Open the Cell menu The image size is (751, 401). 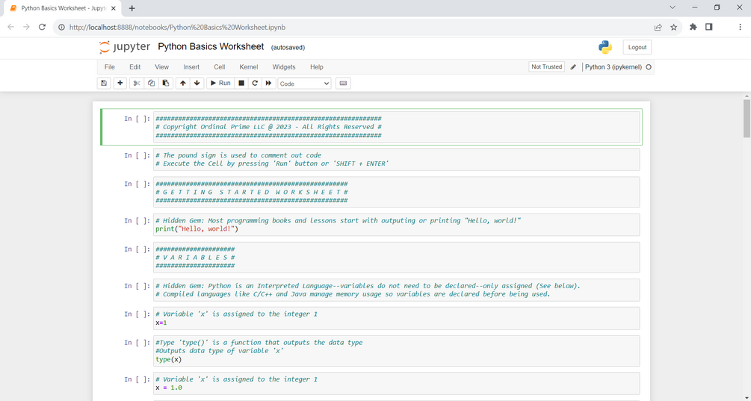coord(220,67)
